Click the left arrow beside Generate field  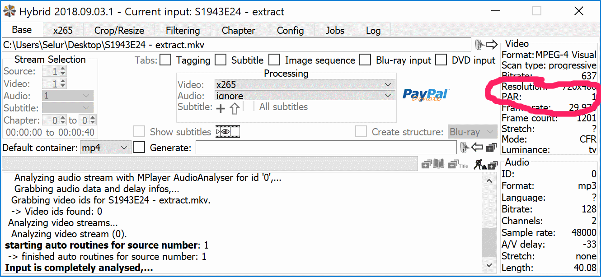pyautogui.click(x=477, y=148)
